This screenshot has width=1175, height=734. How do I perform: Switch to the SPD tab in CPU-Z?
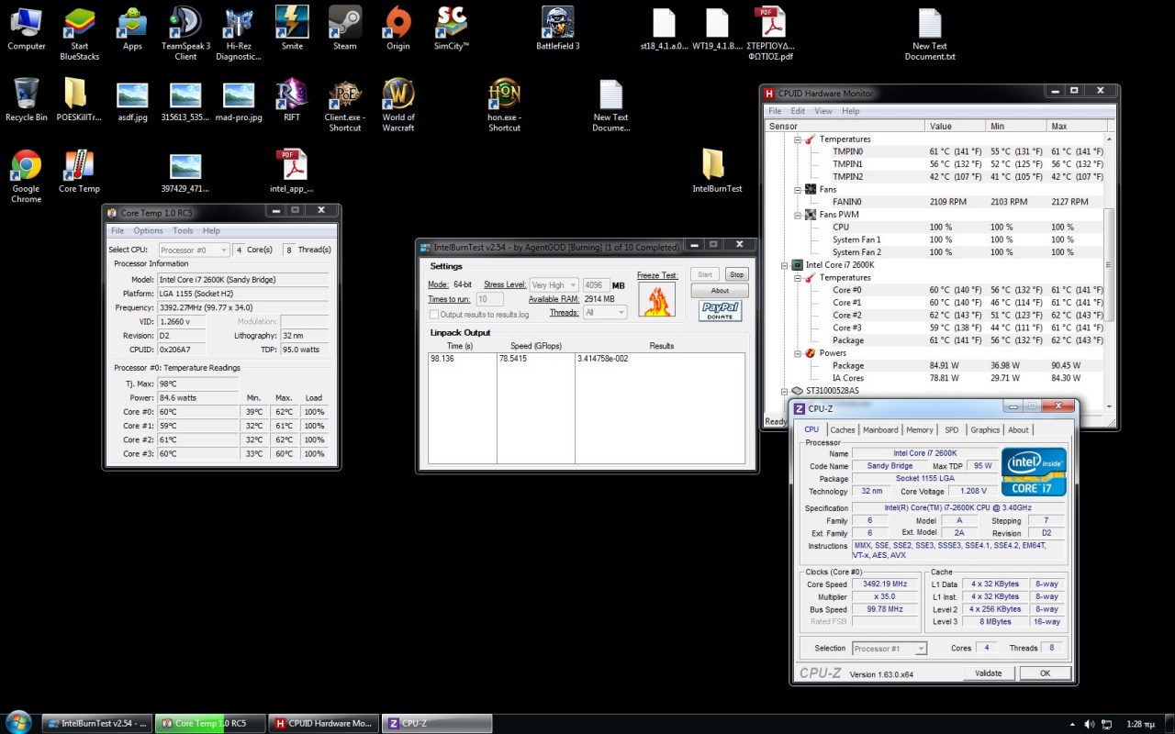pos(952,430)
